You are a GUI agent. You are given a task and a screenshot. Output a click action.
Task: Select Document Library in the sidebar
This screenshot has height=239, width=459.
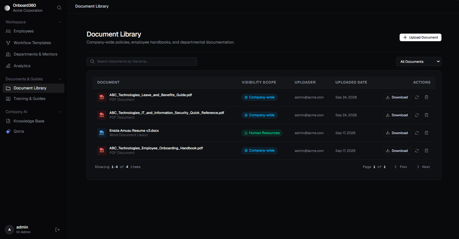tap(33, 88)
